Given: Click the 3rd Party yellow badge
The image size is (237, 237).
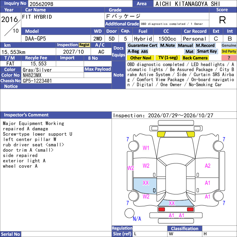Looking at the screenshot, I should tap(229, 51).
